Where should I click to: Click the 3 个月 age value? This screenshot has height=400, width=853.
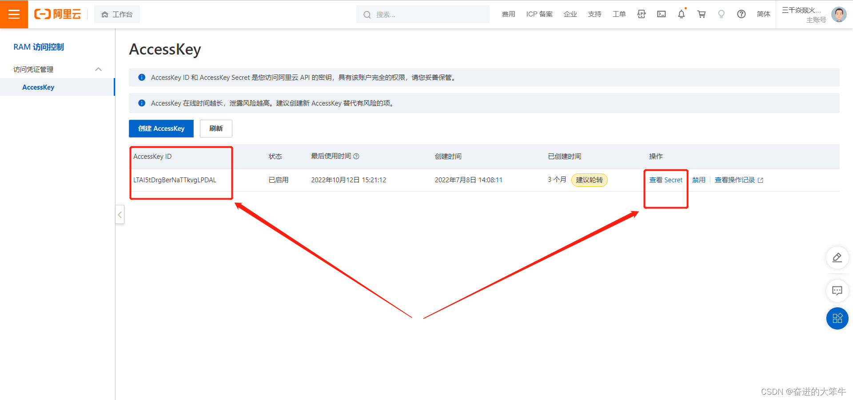[557, 180]
